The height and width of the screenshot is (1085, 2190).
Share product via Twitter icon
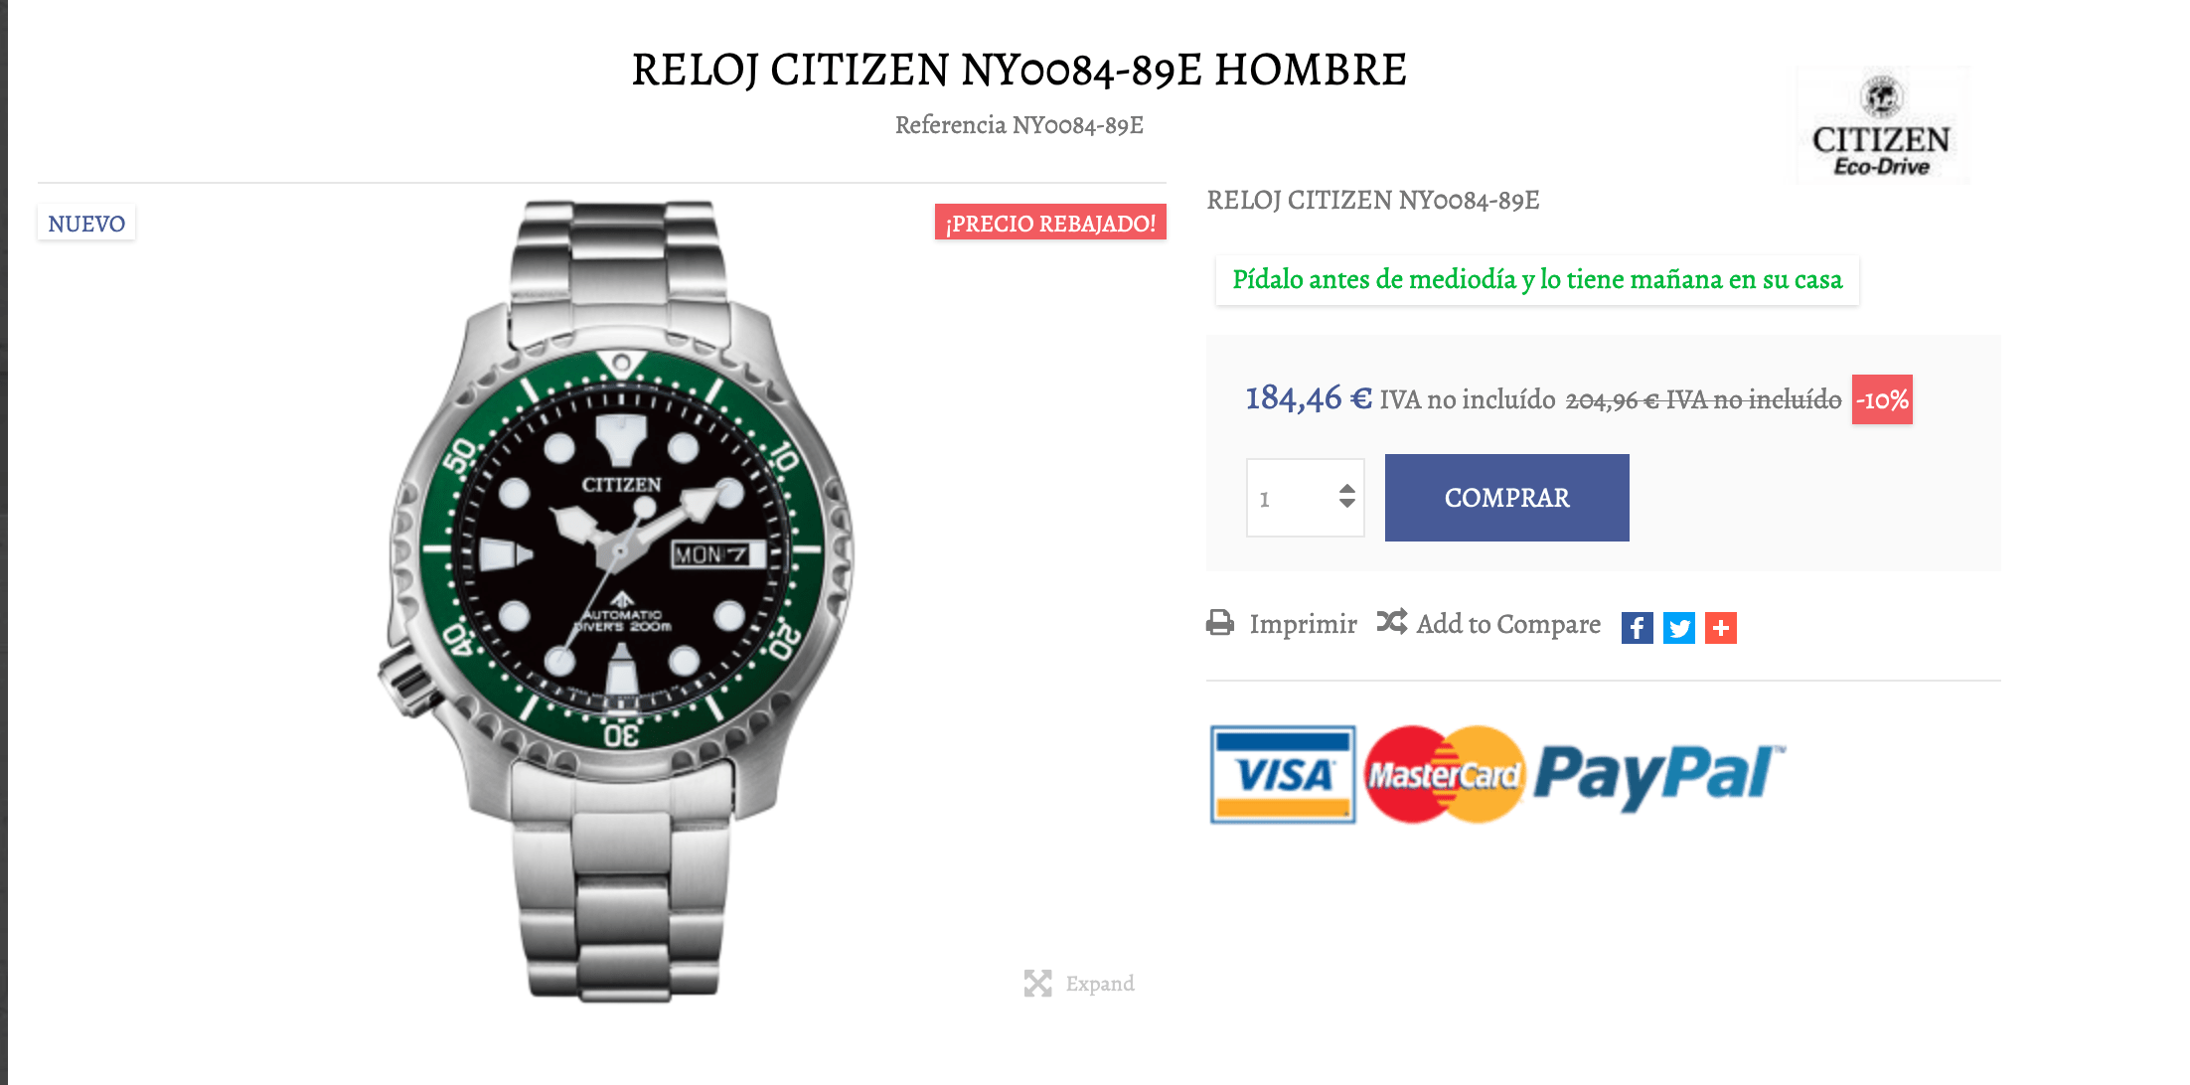pyautogui.click(x=1678, y=628)
